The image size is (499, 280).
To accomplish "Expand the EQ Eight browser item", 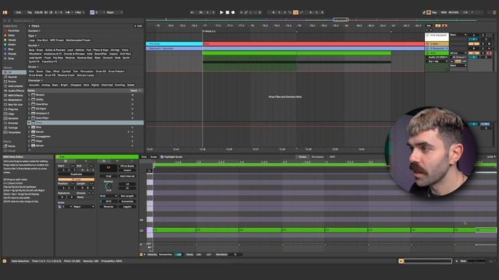I will pyautogui.click(x=29, y=109).
